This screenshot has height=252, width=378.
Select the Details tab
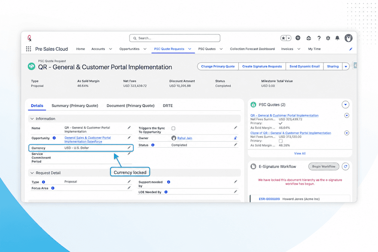pyautogui.click(x=37, y=106)
